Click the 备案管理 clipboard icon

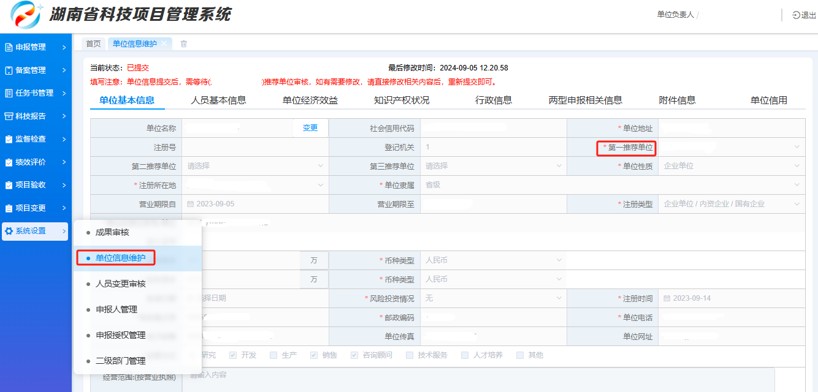pos(9,70)
